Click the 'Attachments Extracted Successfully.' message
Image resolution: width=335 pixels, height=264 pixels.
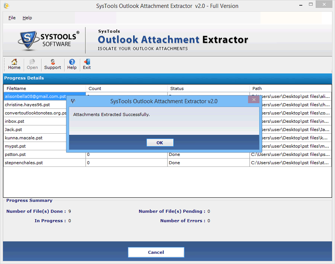(x=111, y=114)
